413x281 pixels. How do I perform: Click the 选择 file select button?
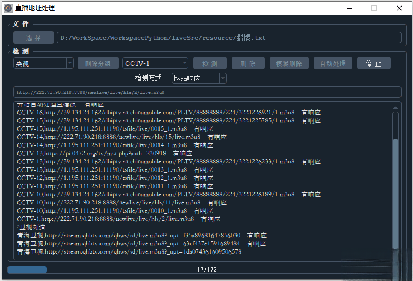pos(33,38)
